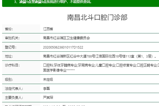Click the 登记号 label
159x106 pixels.
pyautogui.click(x=11, y=47)
